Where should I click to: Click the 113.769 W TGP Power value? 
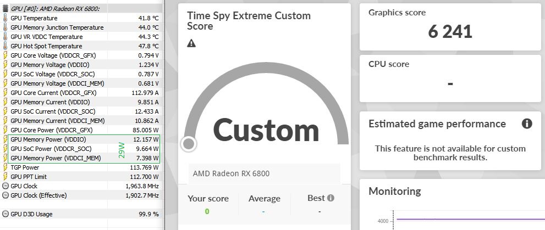pos(144,167)
